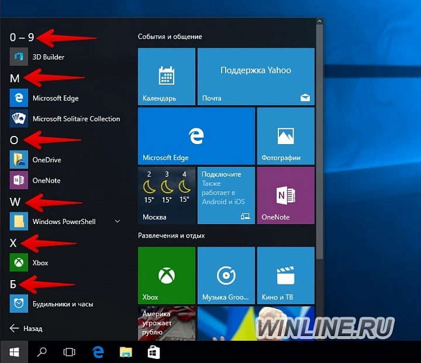
Task: Select the 0 – 9 group header
Action: [x=22, y=37]
